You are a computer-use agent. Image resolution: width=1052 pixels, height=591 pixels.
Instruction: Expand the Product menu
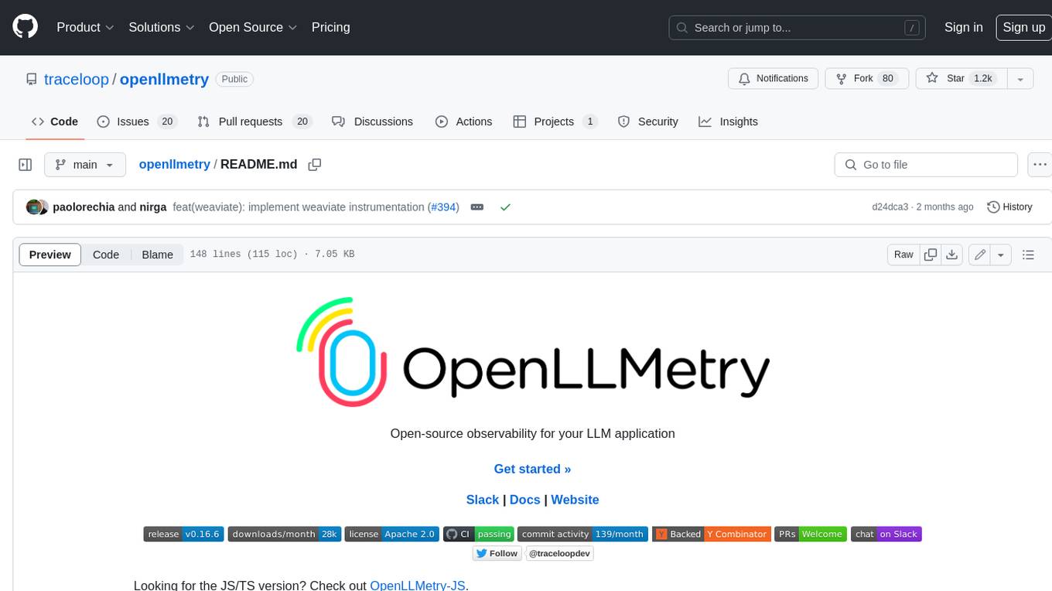[x=85, y=27]
